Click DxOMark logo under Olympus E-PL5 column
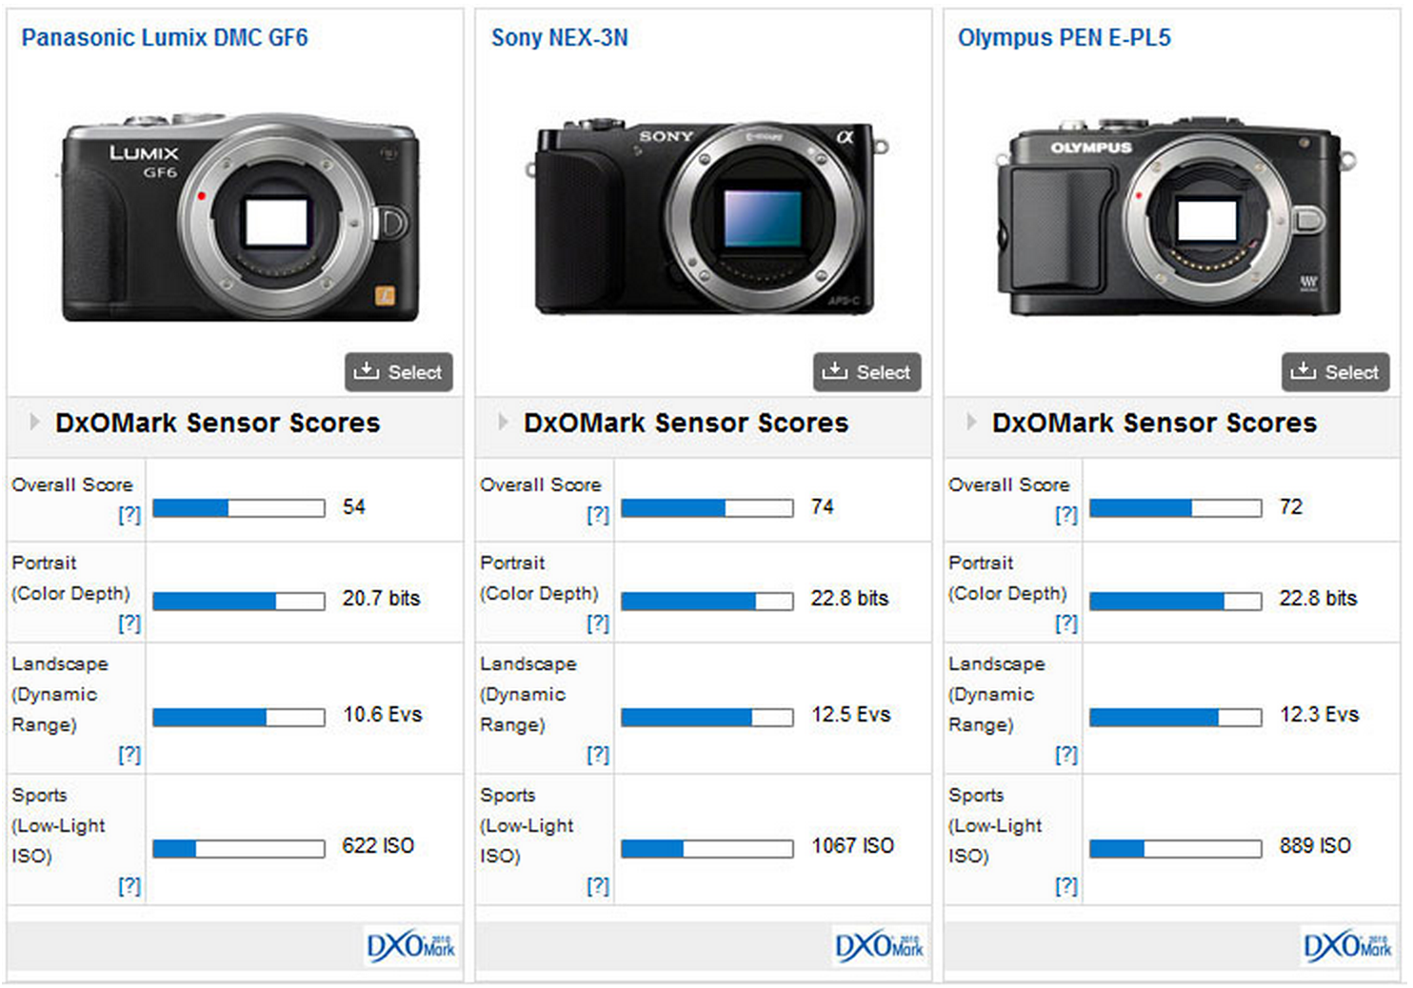 click(1348, 946)
